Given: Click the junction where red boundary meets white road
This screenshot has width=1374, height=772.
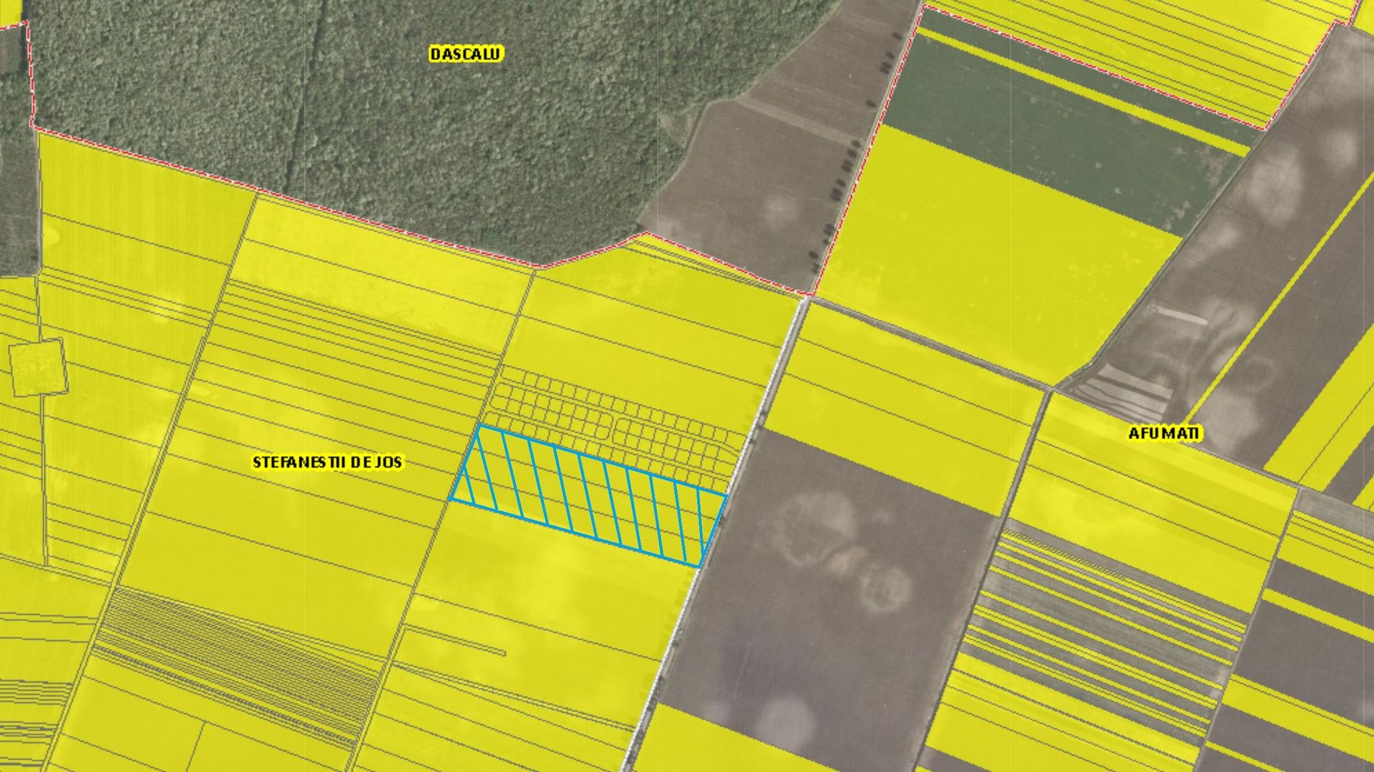Looking at the screenshot, I should (809, 295).
